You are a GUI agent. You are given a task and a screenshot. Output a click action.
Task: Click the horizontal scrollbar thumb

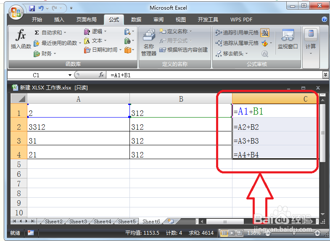[225, 221]
